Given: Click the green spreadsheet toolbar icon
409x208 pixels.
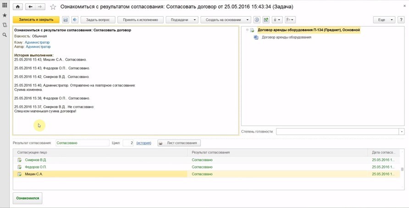Looking at the screenshot, I should point(266,20).
